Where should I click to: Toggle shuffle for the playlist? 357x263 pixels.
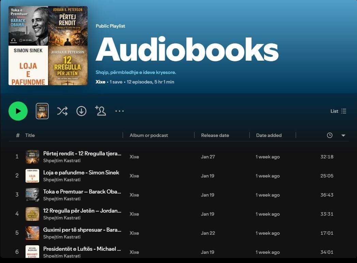coord(62,111)
